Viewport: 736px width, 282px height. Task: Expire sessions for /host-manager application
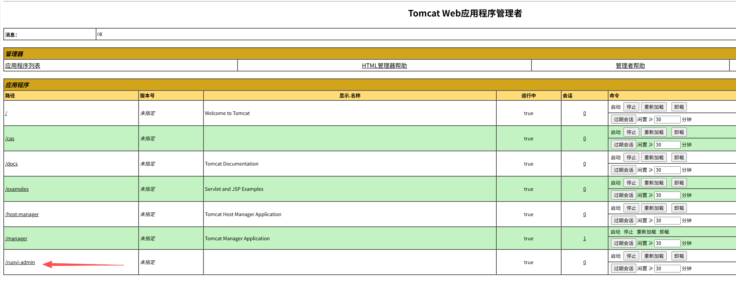click(623, 220)
